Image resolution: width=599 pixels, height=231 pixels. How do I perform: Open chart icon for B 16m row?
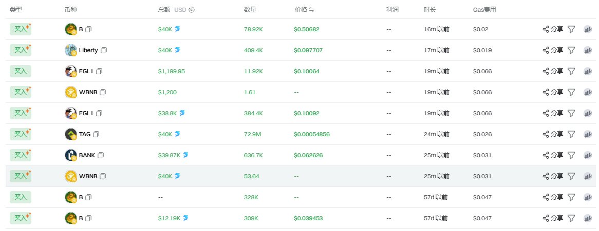click(x=588, y=29)
